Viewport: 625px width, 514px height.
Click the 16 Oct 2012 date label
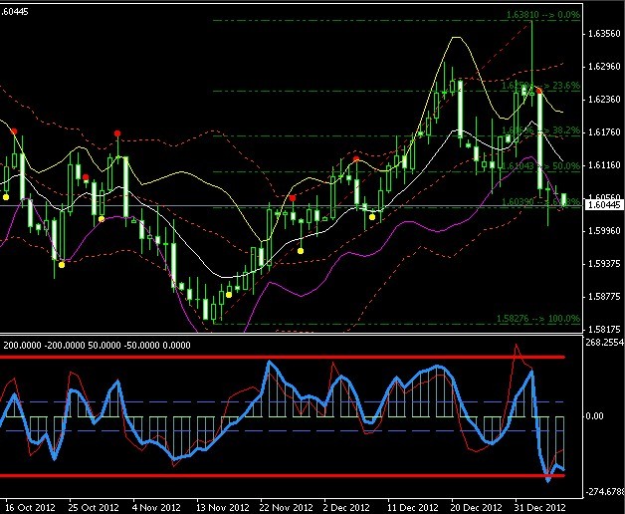click(x=29, y=508)
